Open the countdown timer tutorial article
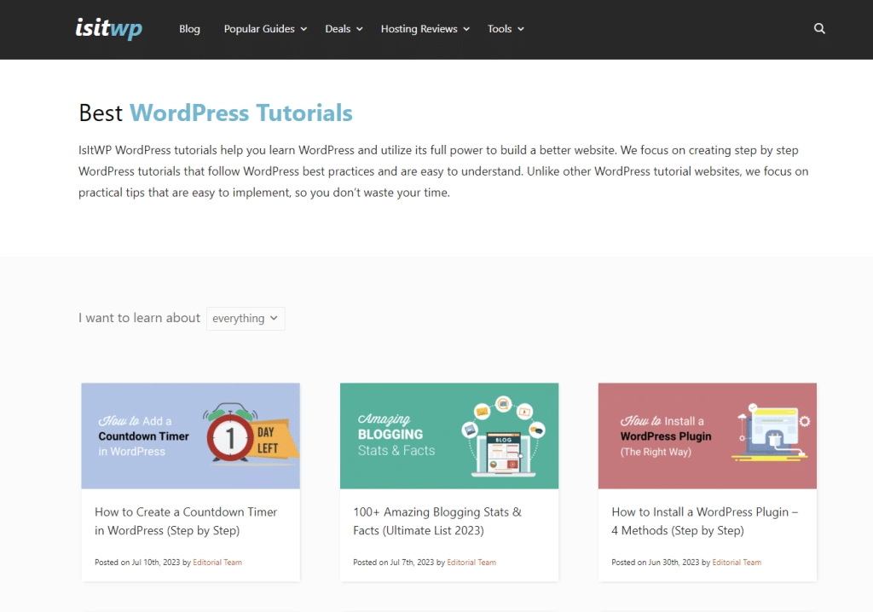 (186, 521)
